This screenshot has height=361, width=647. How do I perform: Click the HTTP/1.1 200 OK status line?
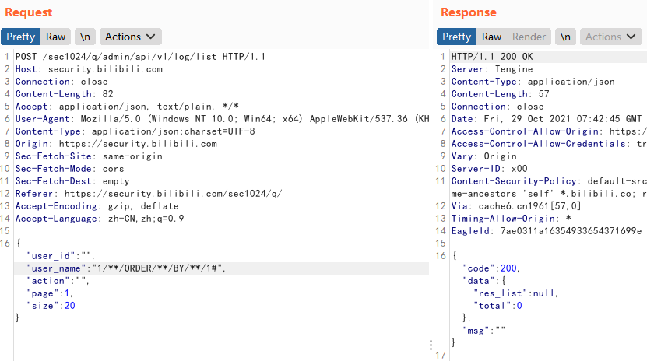(492, 57)
